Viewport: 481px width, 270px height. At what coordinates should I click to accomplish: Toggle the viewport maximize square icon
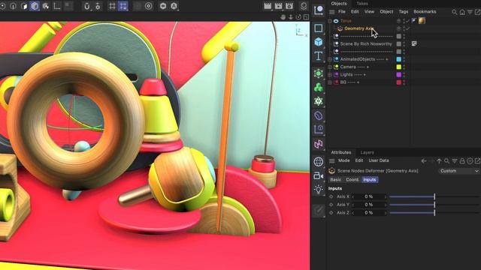click(x=306, y=17)
